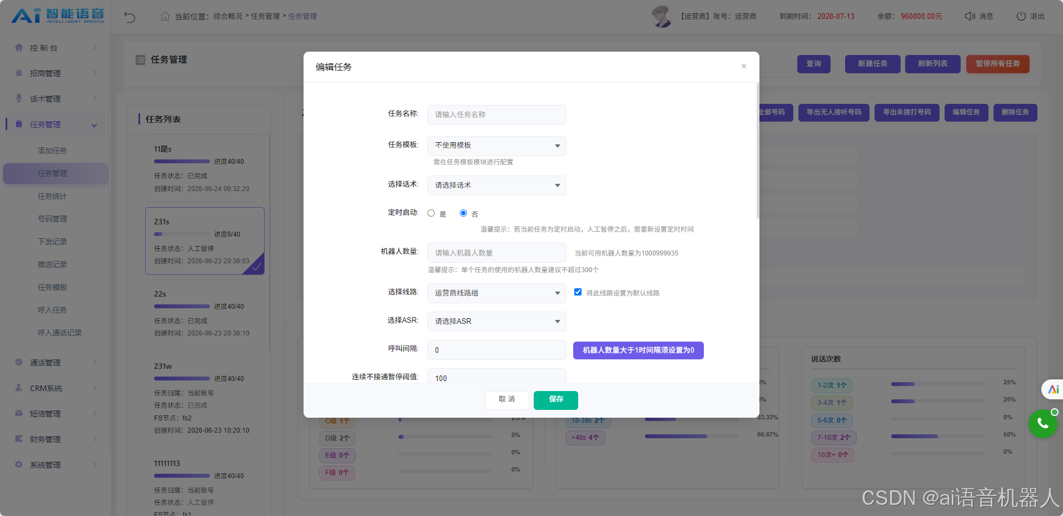Click the 7-10次 percentage bar

(937, 437)
